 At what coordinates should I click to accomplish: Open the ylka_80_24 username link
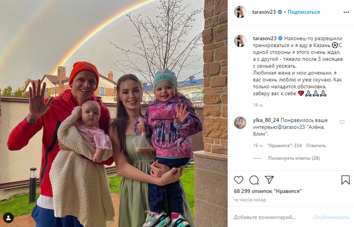[266, 120]
